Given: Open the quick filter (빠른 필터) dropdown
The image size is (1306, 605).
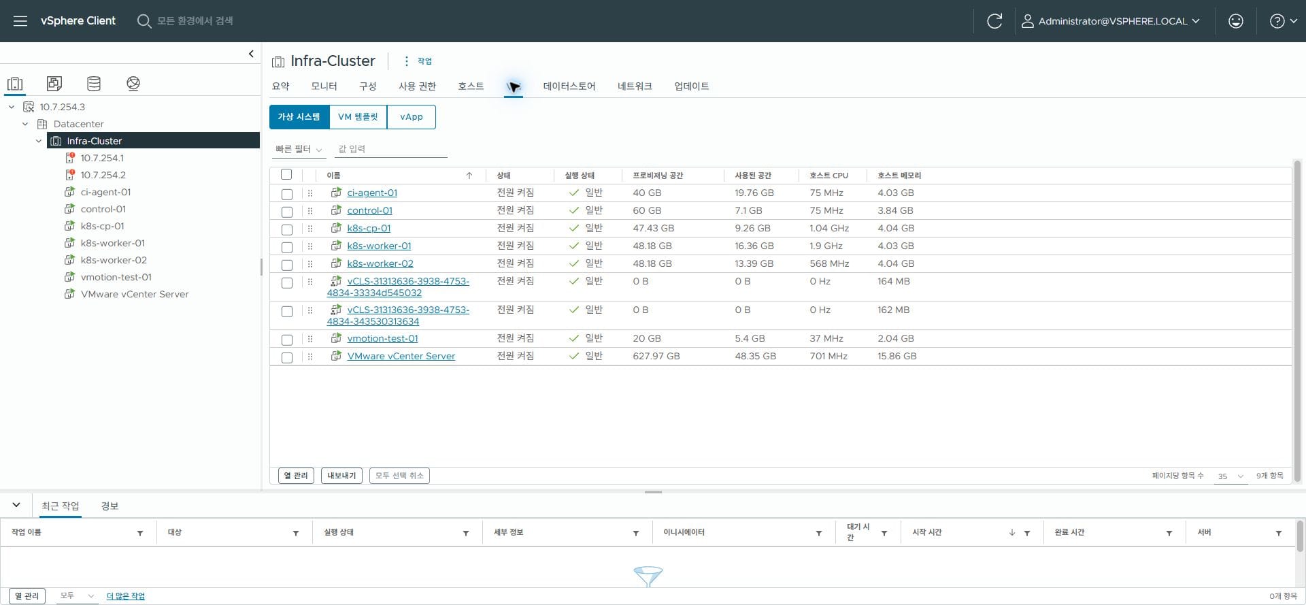Looking at the screenshot, I should [x=299, y=149].
